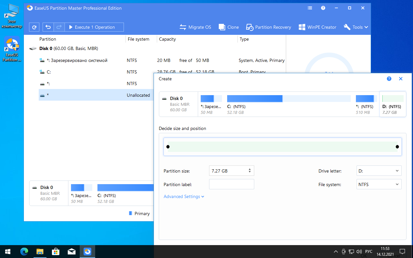Image resolution: width=413 pixels, height=258 pixels.
Task: Select the Зарезервировано системой partition row
Action: (x=162, y=60)
